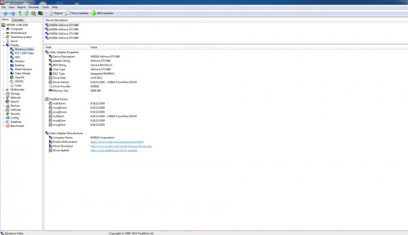408x235 pixels.
Task: Expand the Operating System node arrow
Action: click(x=3, y=37)
